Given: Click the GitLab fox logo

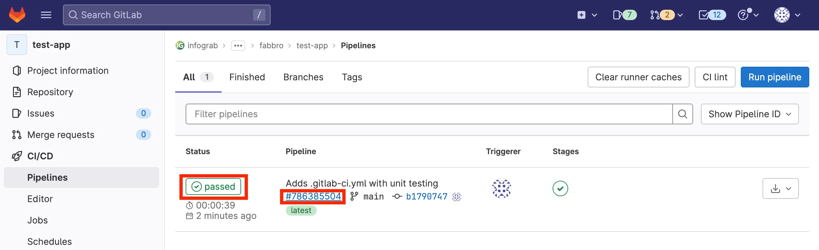Looking at the screenshot, I should [x=17, y=15].
